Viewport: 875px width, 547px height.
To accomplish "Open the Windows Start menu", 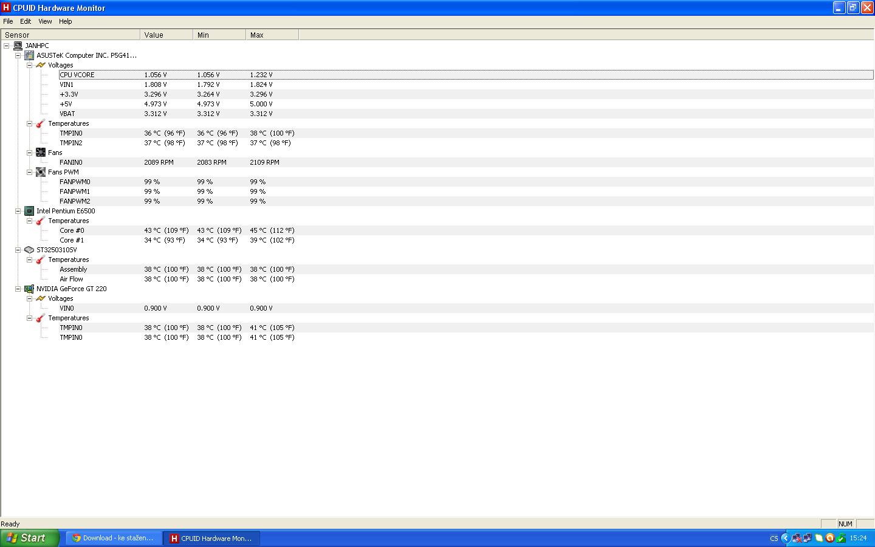I will point(30,538).
